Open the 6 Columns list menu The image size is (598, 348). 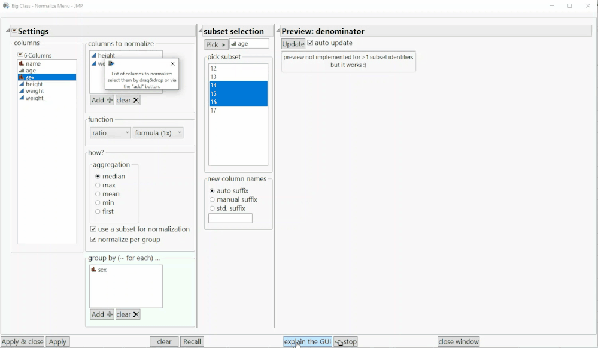(20, 55)
